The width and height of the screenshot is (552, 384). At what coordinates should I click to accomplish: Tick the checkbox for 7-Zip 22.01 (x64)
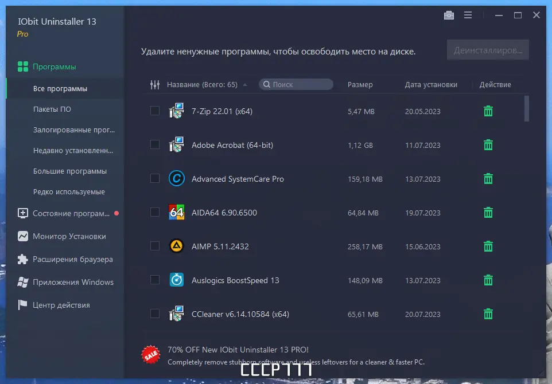tap(155, 111)
